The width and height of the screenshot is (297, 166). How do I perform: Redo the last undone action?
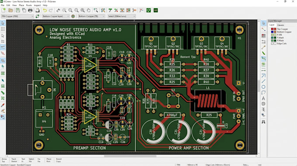pyautogui.click(x=51, y=10)
